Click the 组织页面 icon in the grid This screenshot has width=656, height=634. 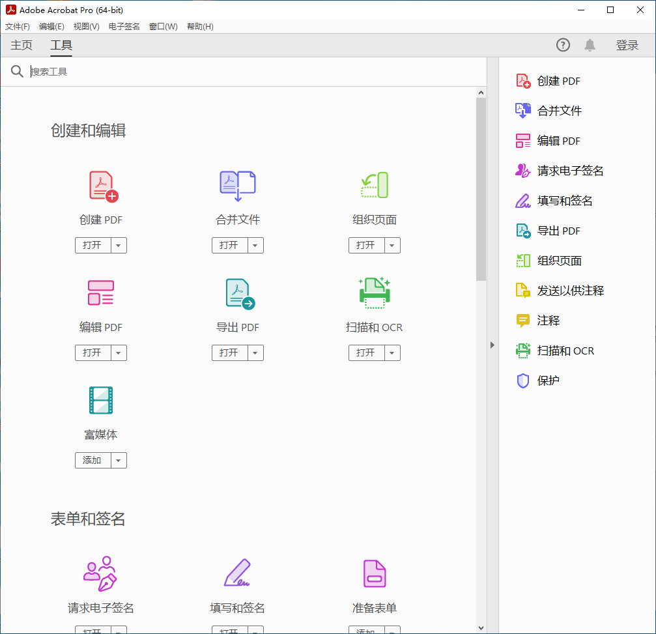[x=375, y=185]
